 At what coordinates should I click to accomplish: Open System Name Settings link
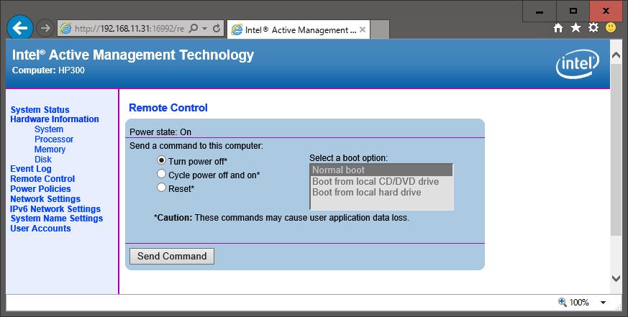click(x=57, y=219)
